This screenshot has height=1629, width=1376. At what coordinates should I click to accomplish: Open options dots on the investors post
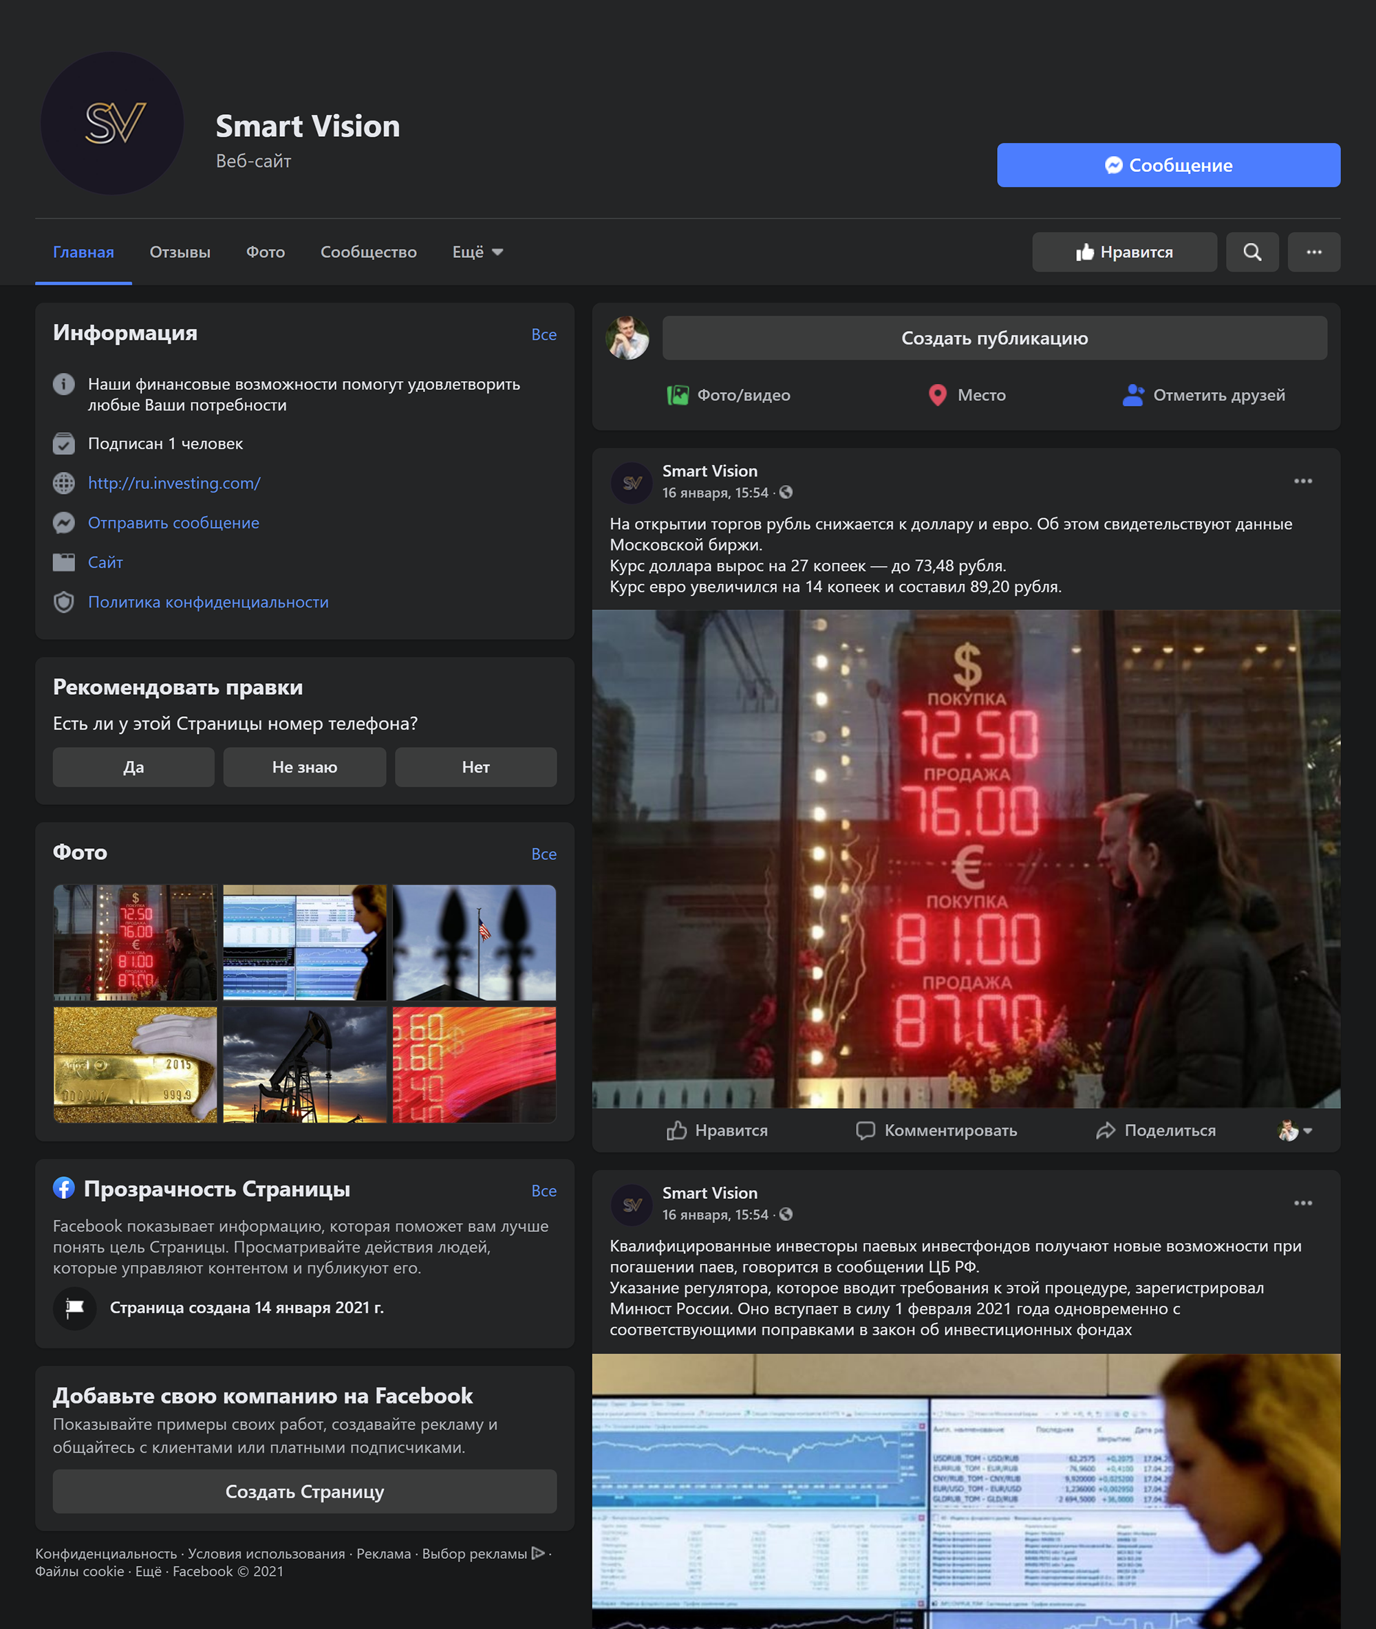1302,1203
